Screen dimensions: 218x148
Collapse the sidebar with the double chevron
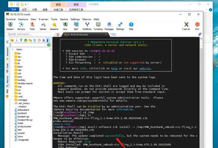tap(7, 42)
